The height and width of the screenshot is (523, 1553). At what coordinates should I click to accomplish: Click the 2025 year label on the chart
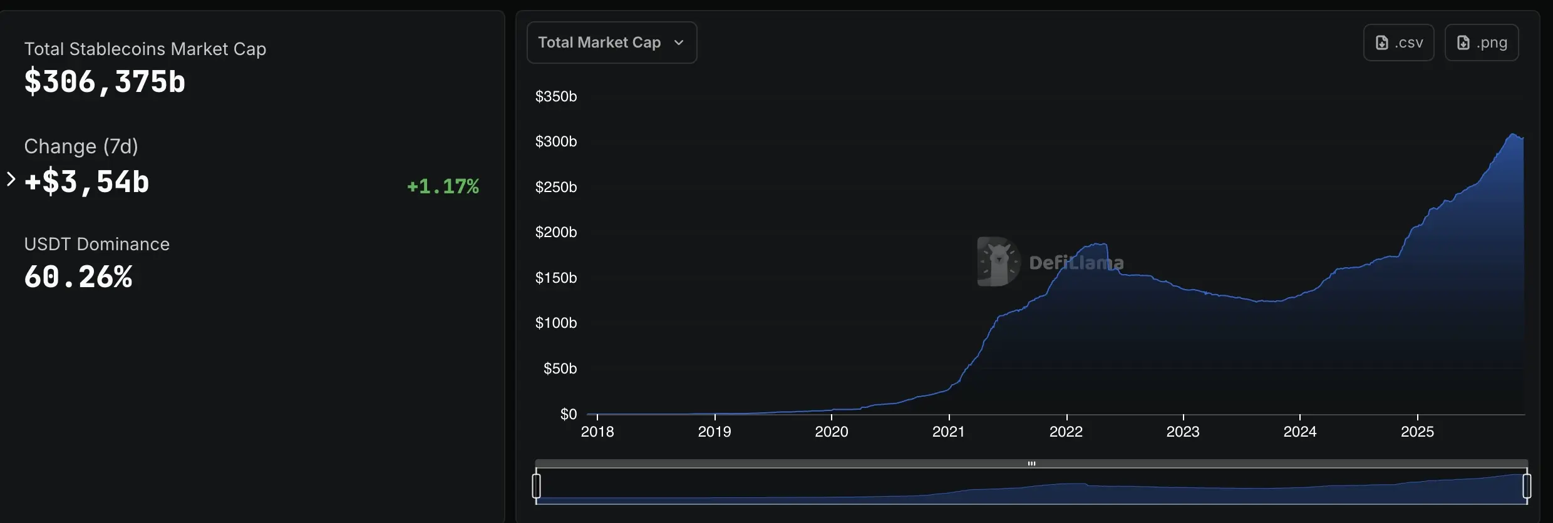pos(1417,432)
